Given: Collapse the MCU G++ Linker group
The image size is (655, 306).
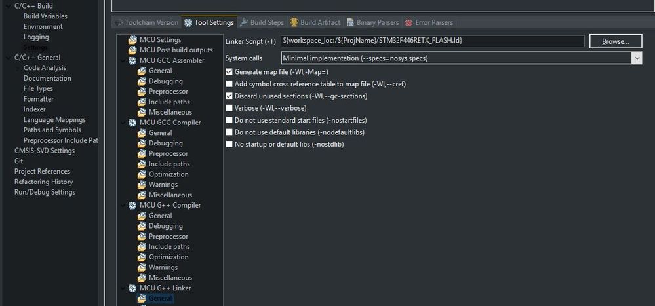Looking at the screenshot, I should coord(123,288).
